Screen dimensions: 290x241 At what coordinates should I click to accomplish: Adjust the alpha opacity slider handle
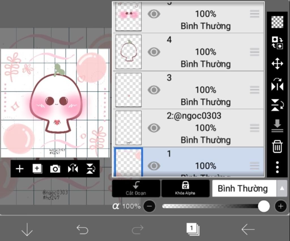[x=264, y=206]
